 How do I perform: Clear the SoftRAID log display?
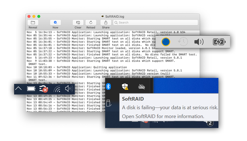78,23
